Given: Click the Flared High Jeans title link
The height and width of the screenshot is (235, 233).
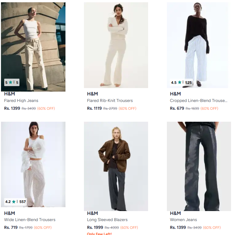Looking at the screenshot, I should coord(21,101).
